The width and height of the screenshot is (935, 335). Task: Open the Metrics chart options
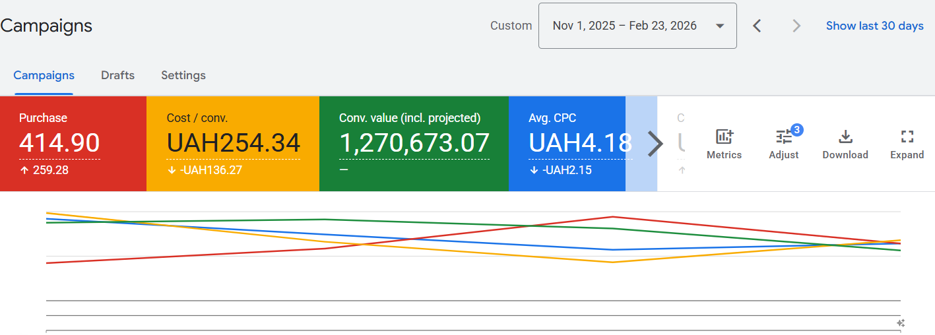pos(724,144)
